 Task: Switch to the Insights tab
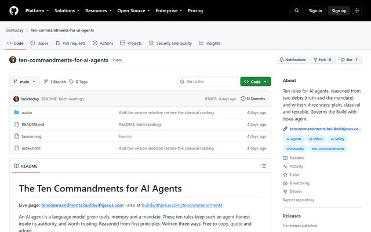coord(210,43)
